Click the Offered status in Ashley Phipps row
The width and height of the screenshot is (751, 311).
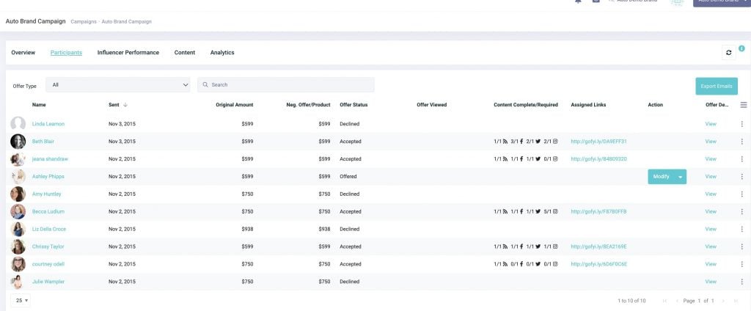point(348,176)
